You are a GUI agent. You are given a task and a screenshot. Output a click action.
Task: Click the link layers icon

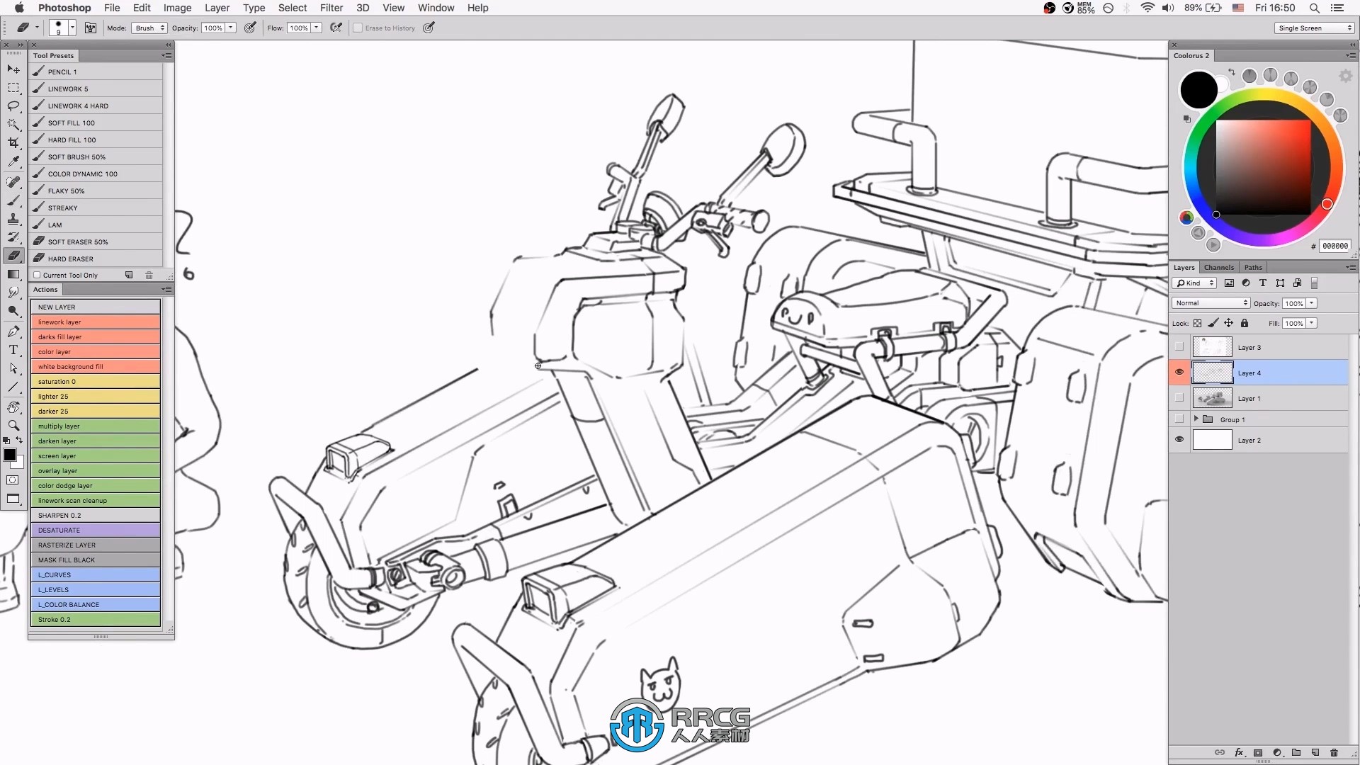click(1220, 752)
